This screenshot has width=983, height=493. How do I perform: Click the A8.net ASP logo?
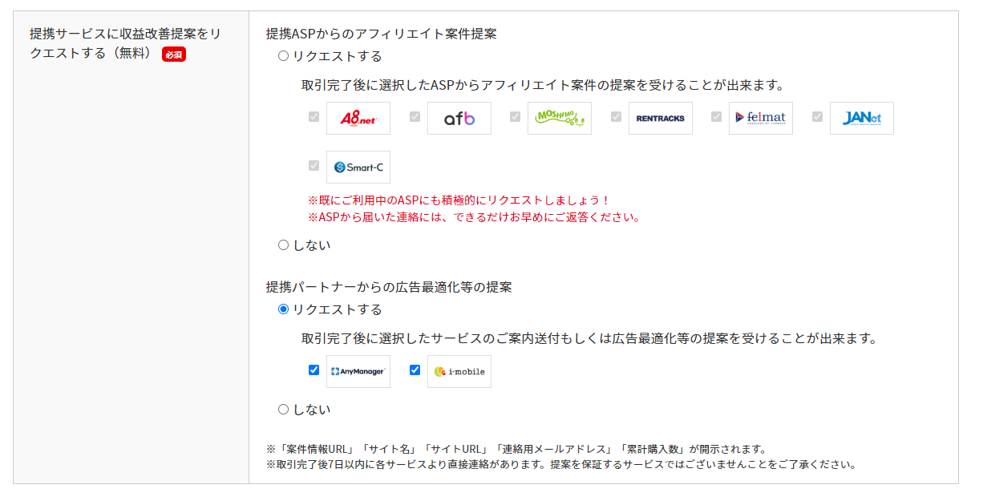tap(358, 118)
